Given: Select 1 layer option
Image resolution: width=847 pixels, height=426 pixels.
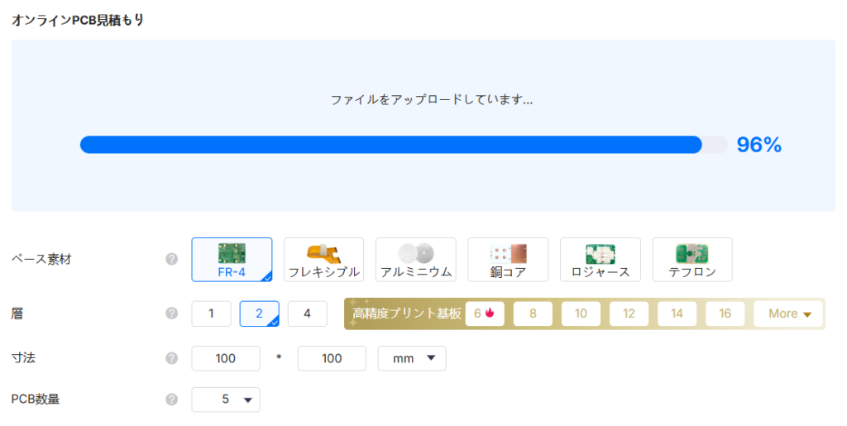Looking at the screenshot, I should coord(212,314).
